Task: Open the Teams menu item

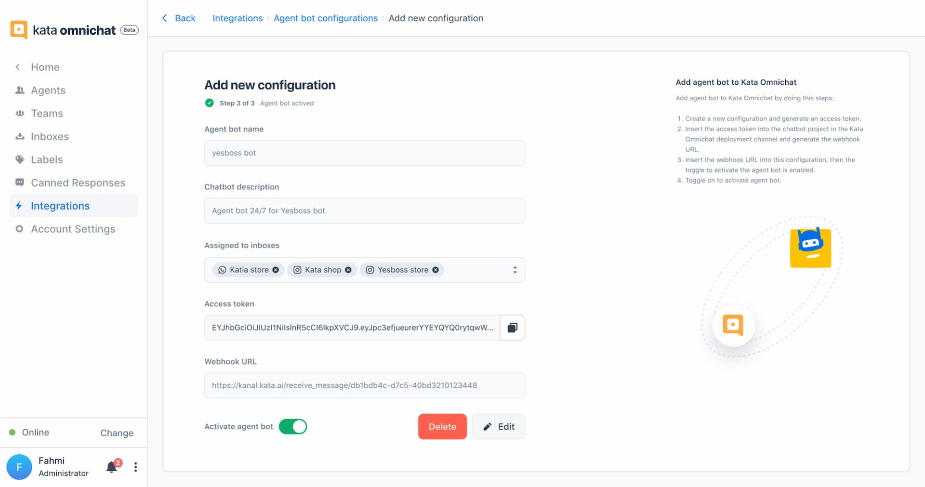Action: [x=47, y=113]
